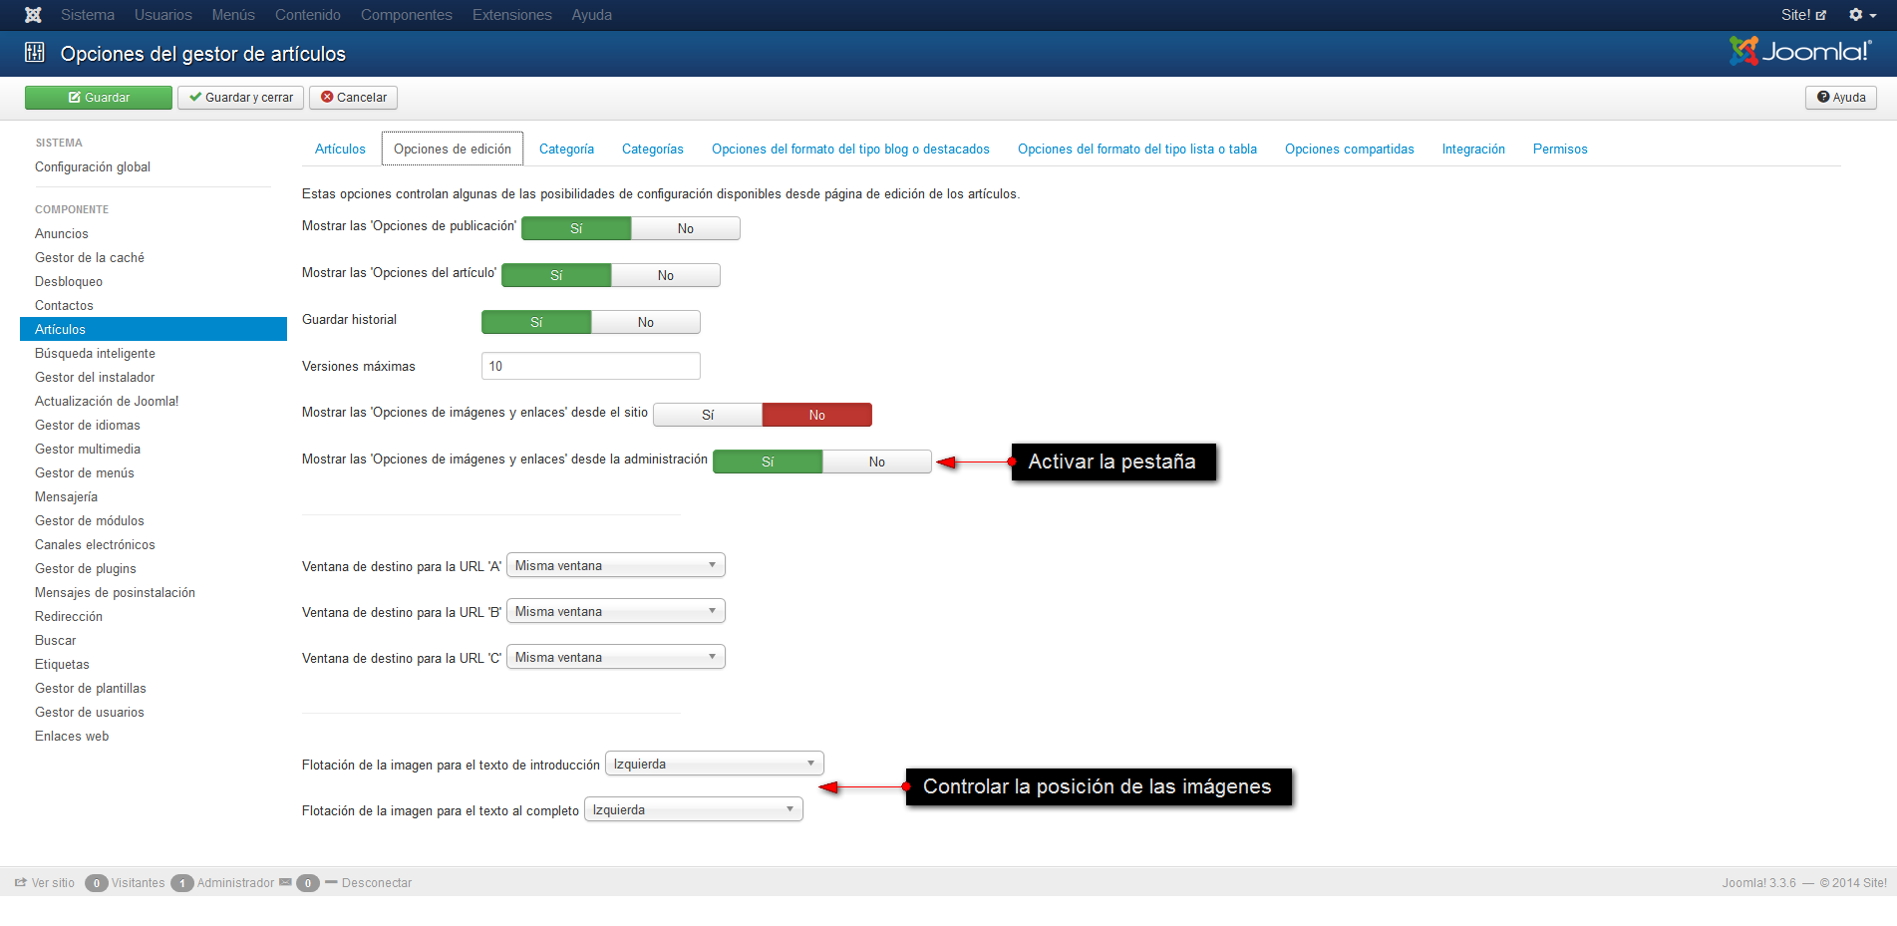Screen dimensions: 1897x926
Task: Switch to the Permisos tab
Action: (x=1560, y=149)
